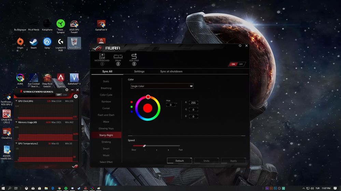Click bottom handle of STRIX monitor
The width and height of the screenshot is (341, 191).
[46, 167]
